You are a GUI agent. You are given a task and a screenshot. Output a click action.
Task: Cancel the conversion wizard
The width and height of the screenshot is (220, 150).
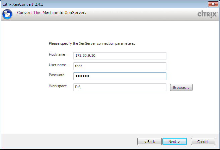203,142
